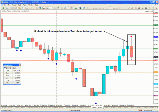Open the Periods clock icon
This screenshot has height=112, width=159.
coord(80,8)
